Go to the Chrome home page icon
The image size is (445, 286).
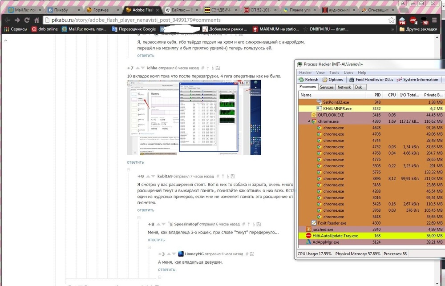36,20
